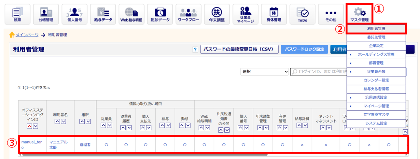Screen dimensions: 420x159
Task: Choose 企業設定 in the menu
Action: (x=376, y=46)
